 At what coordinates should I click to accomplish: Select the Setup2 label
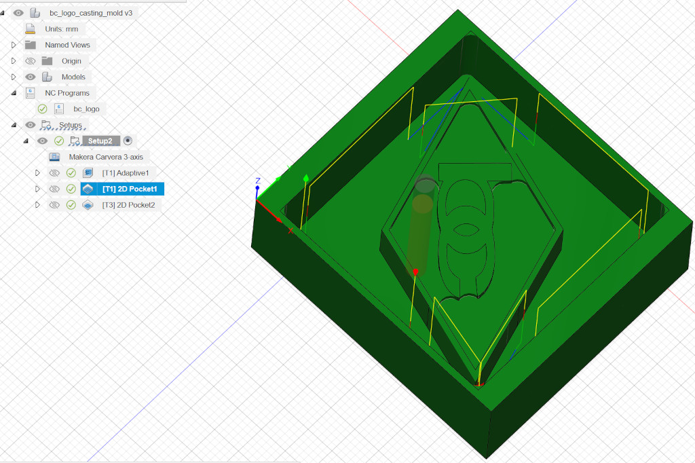100,141
